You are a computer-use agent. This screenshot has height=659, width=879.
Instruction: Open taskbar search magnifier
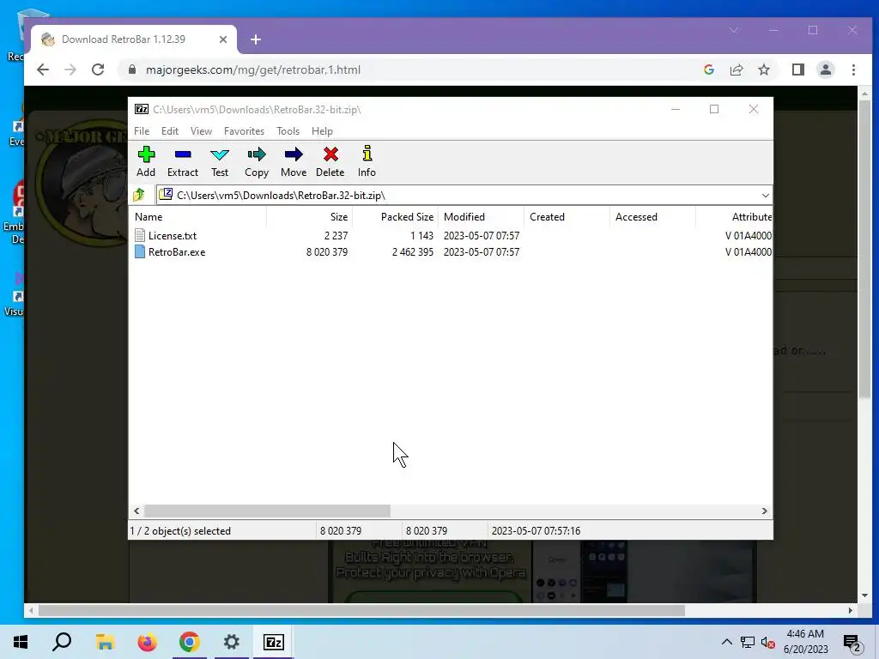point(62,642)
